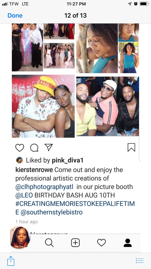
Task: Tap the liker avatar beside Liked by
Action: coord(19,160)
